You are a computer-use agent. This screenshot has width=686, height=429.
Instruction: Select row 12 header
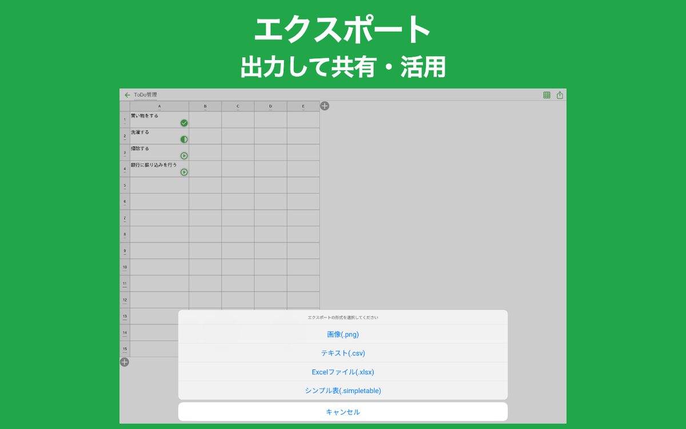click(125, 300)
